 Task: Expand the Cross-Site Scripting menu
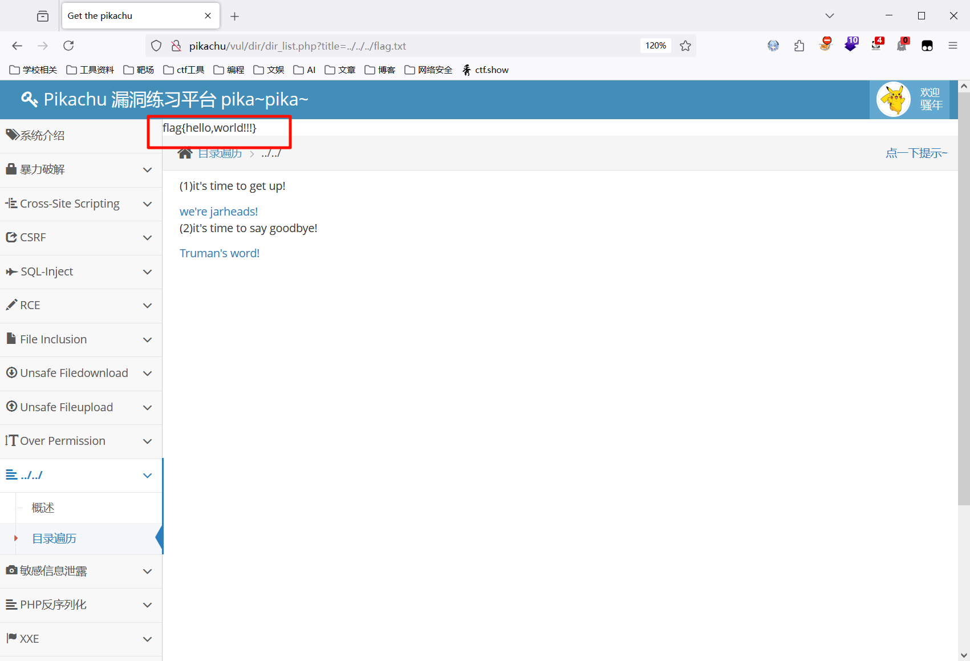(x=81, y=204)
